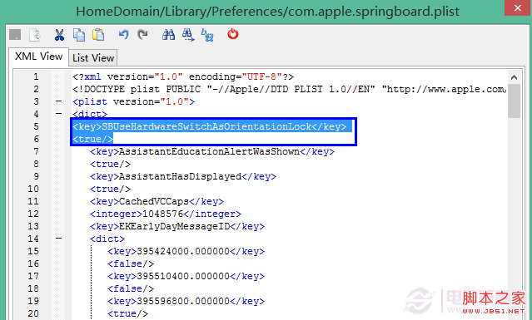This screenshot has width=532, height=320.
Task: Click the CachedVCCaps key line
Action: [x=157, y=201]
